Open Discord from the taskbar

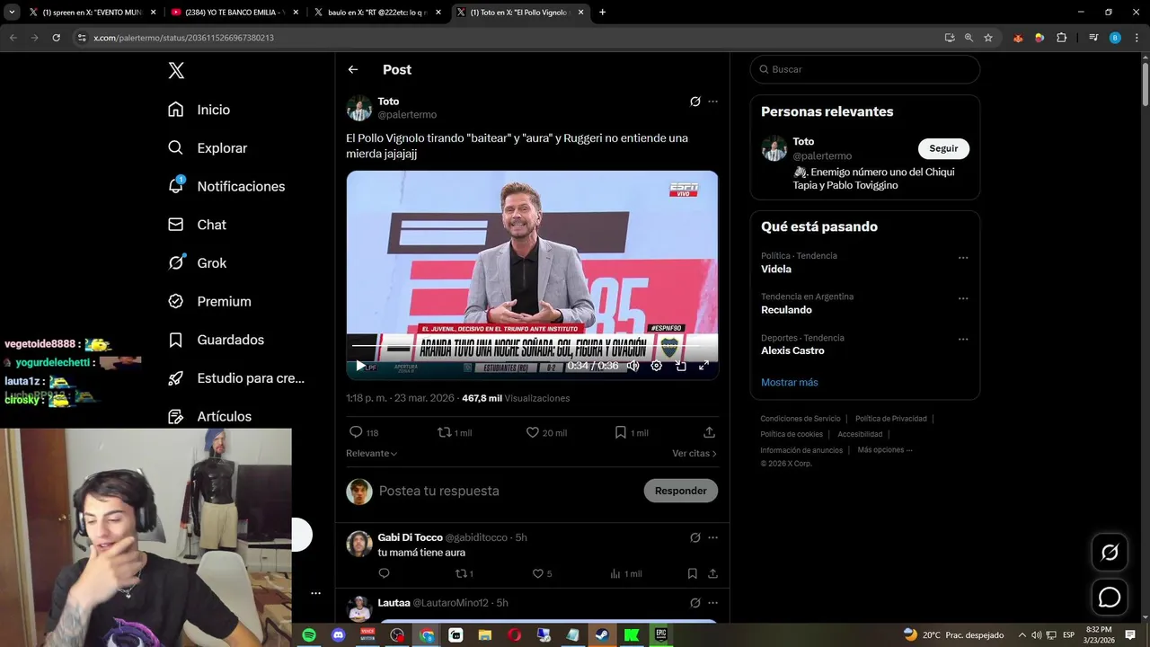(339, 635)
